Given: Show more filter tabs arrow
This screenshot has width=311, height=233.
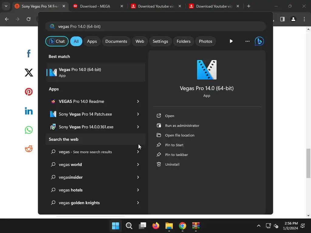Looking at the screenshot, I should click(x=231, y=41).
